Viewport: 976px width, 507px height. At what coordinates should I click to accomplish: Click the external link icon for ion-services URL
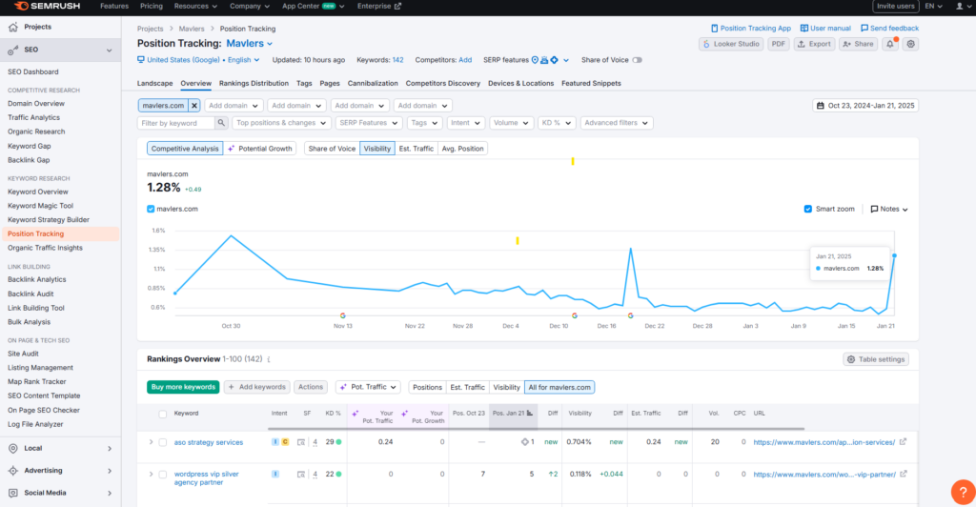coord(904,442)
